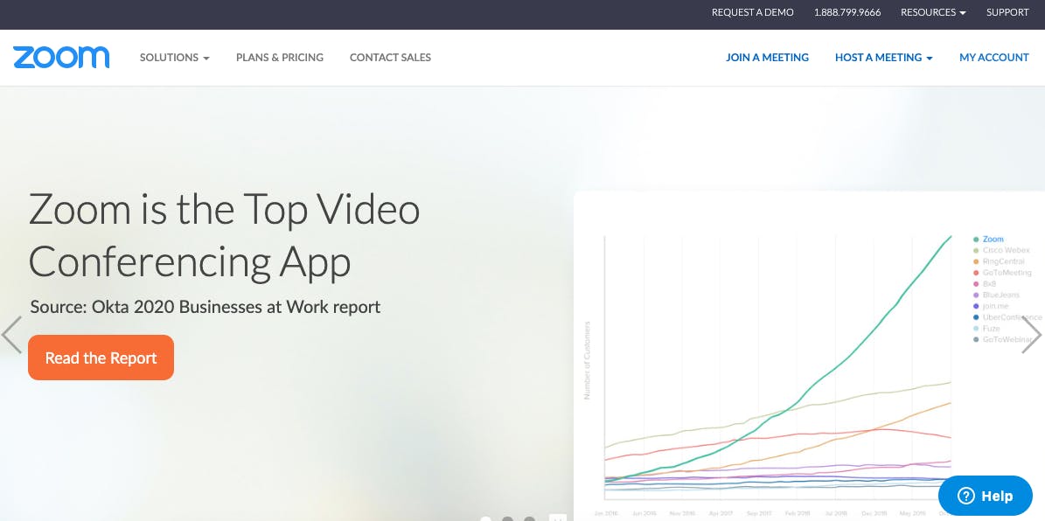The height and width of the screenshot is (521, 1045).
Task: Click the video conferencing customer growth chart
Action: (809, 357)
